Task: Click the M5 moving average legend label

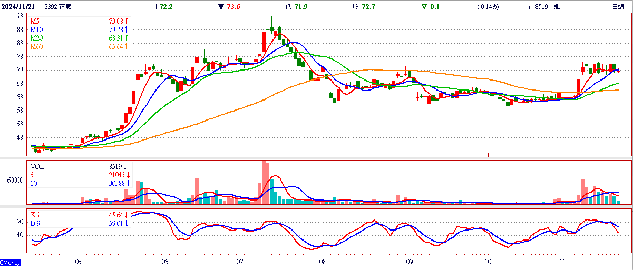Action: click(x=34, y=21)
